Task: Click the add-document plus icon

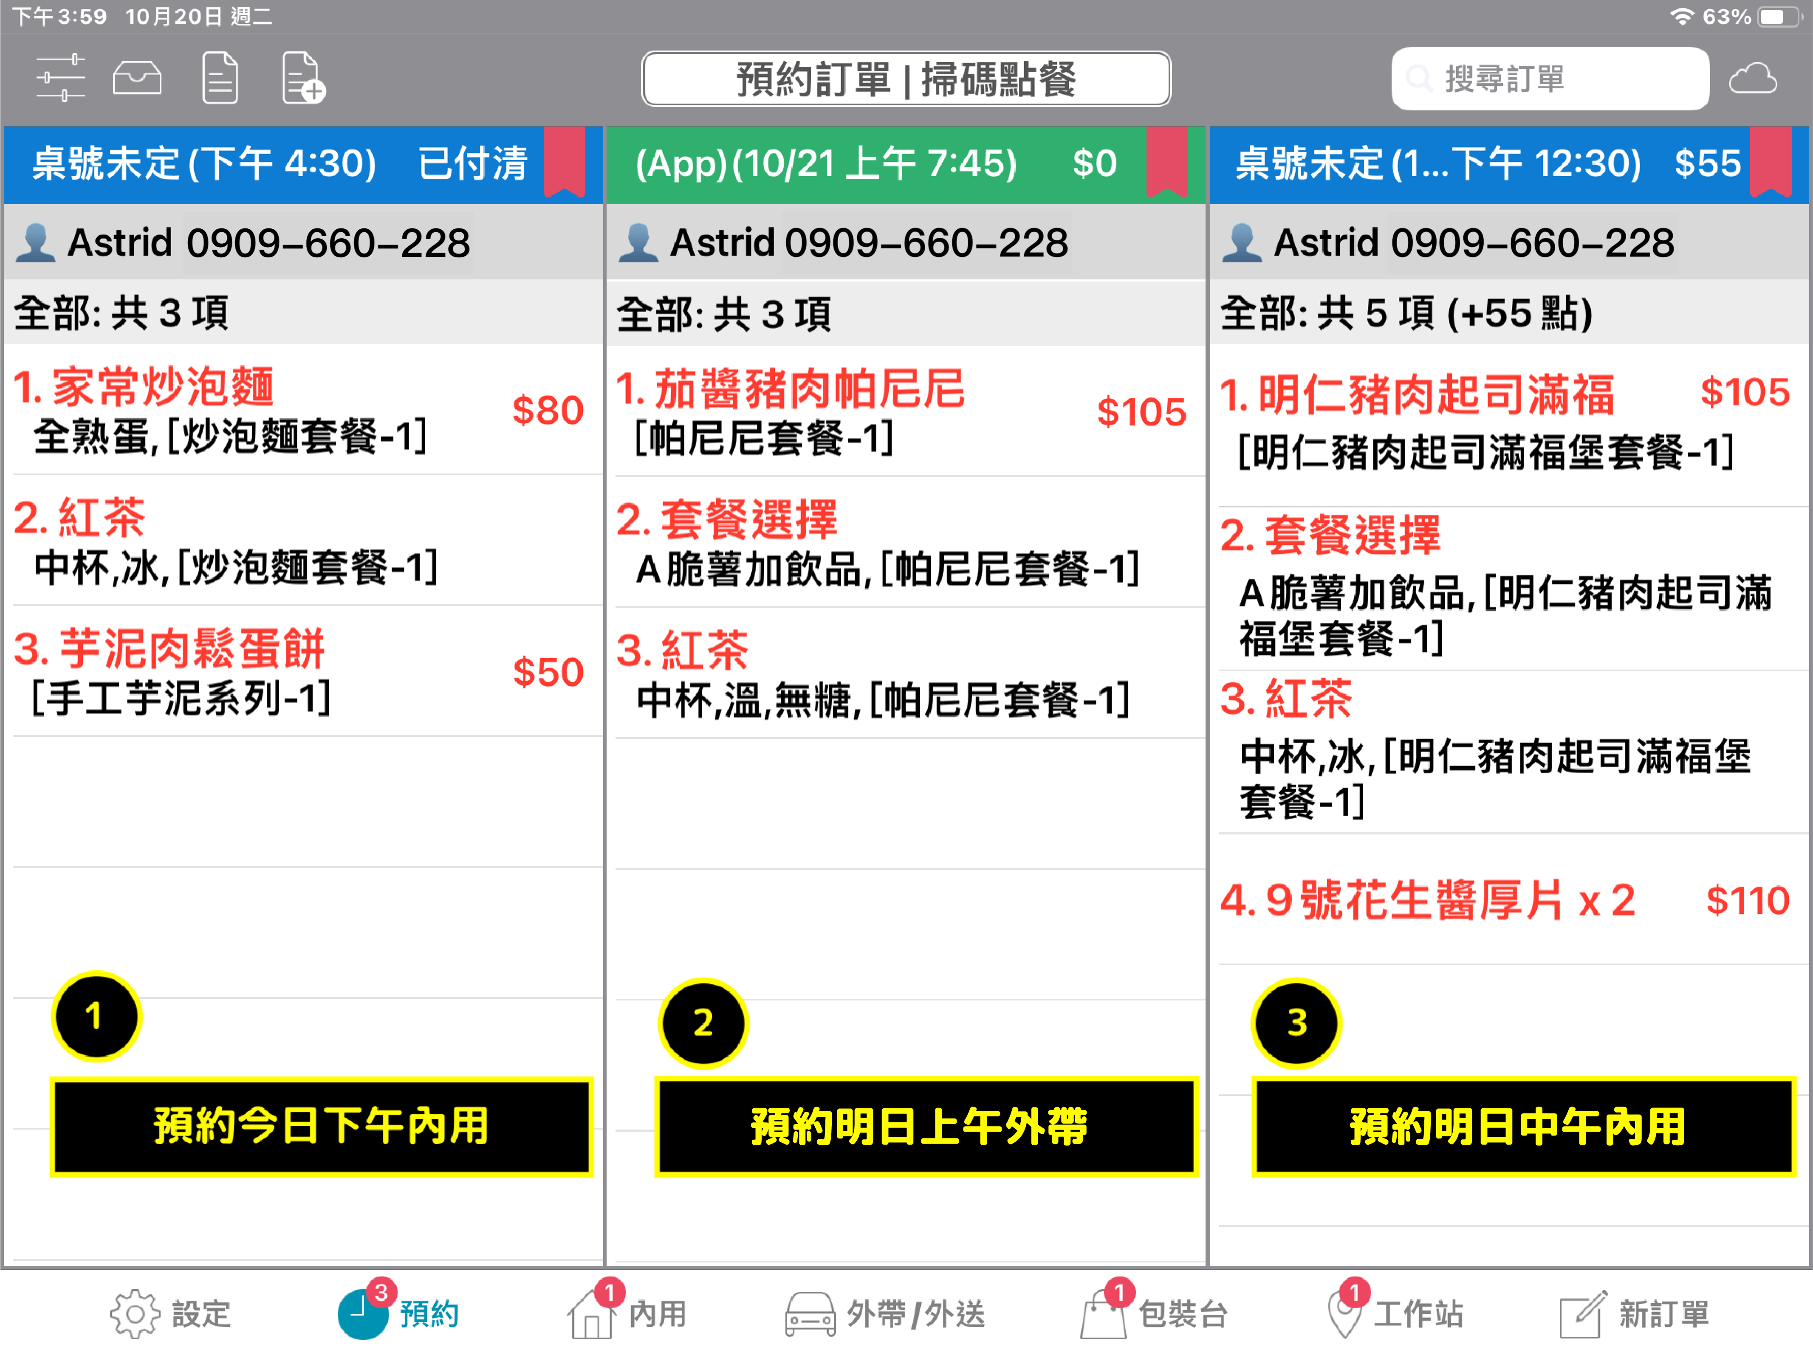Action: point(302,79)
